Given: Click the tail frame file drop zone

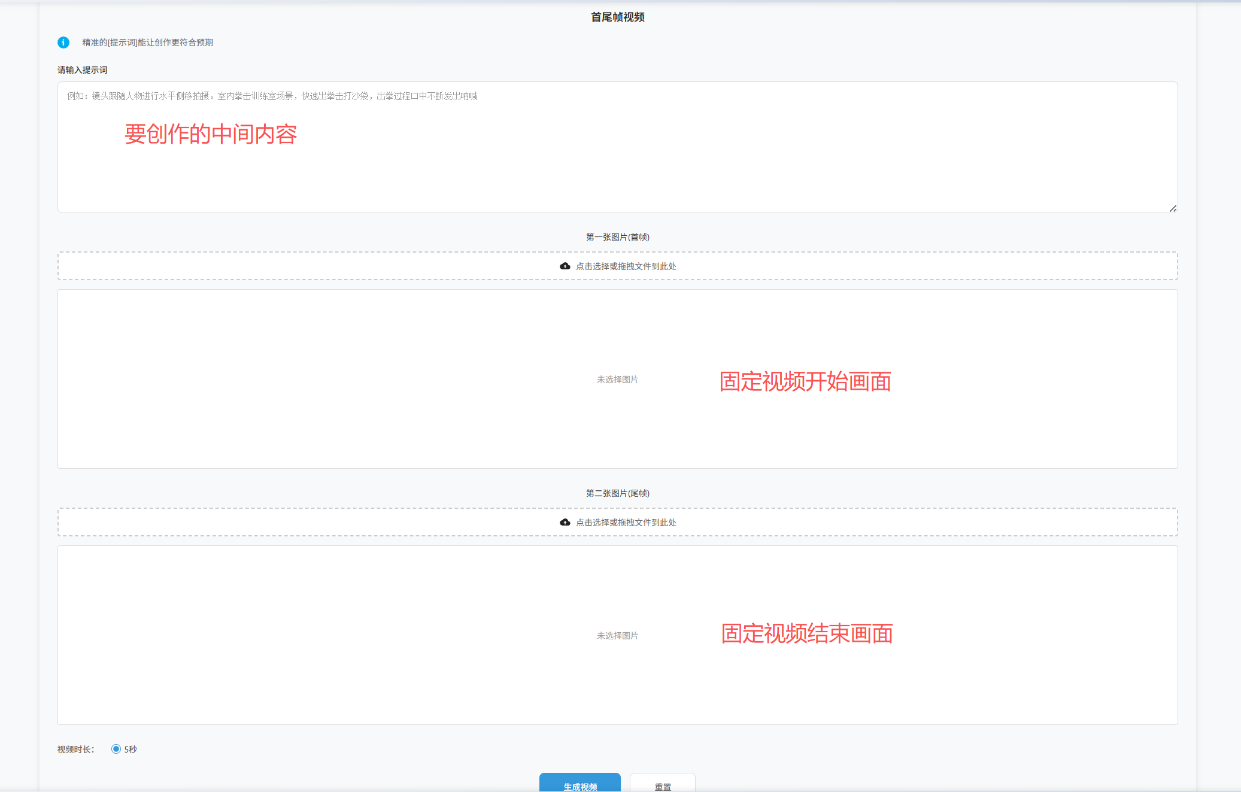Looking at the screenshot, I should tap(617, 522).
